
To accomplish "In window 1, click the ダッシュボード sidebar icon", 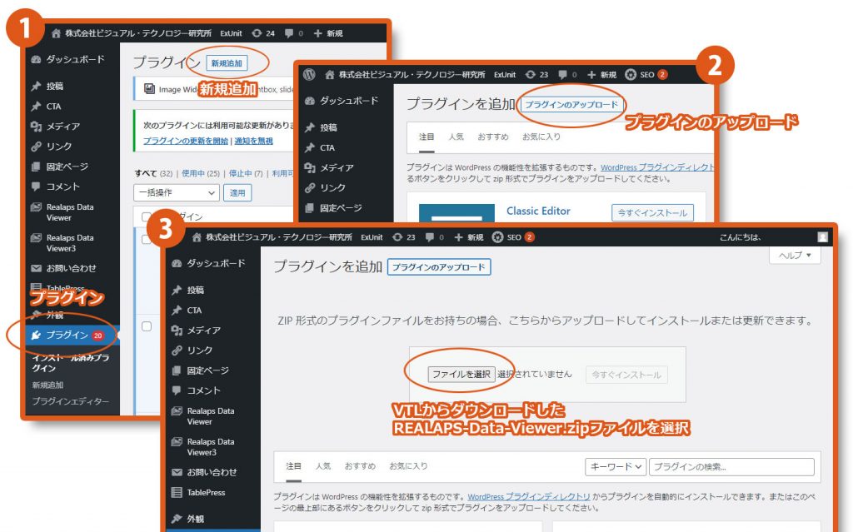I will point(37,59).
